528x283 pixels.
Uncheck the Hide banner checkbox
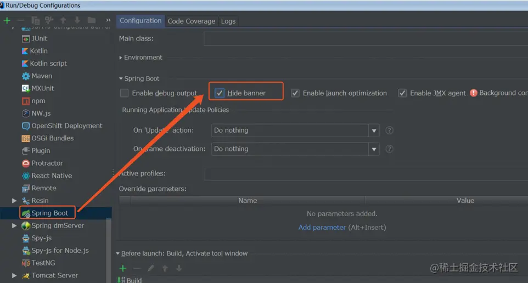[x=220, y=93]
